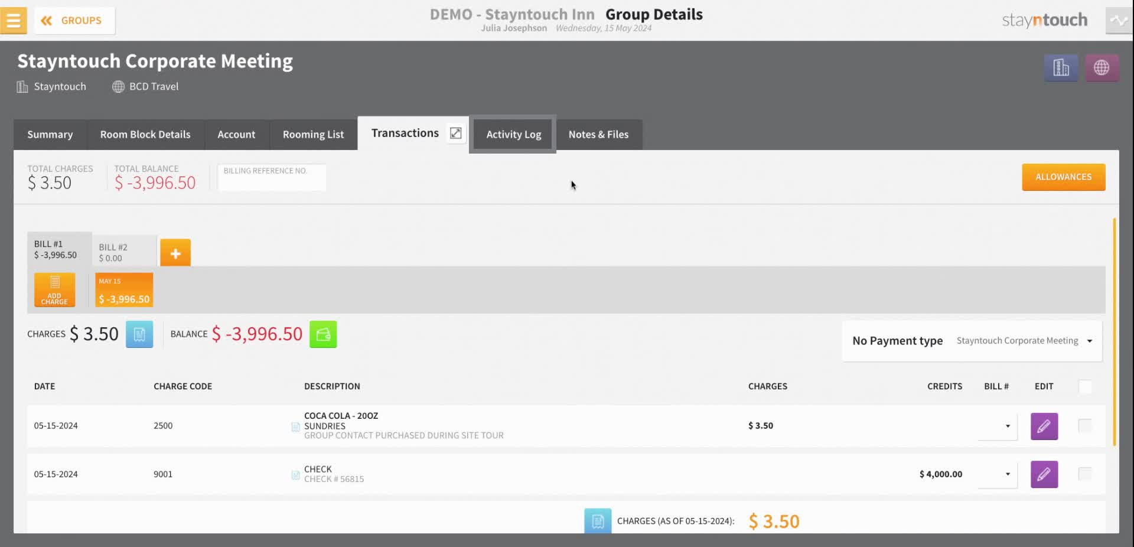Click the company card building button

pos(1061,68)
